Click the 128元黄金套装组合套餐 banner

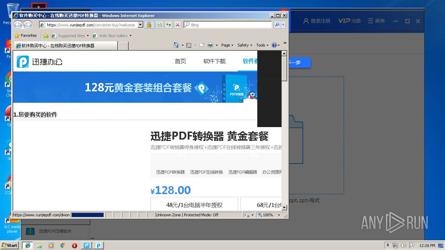coord(135,87)
